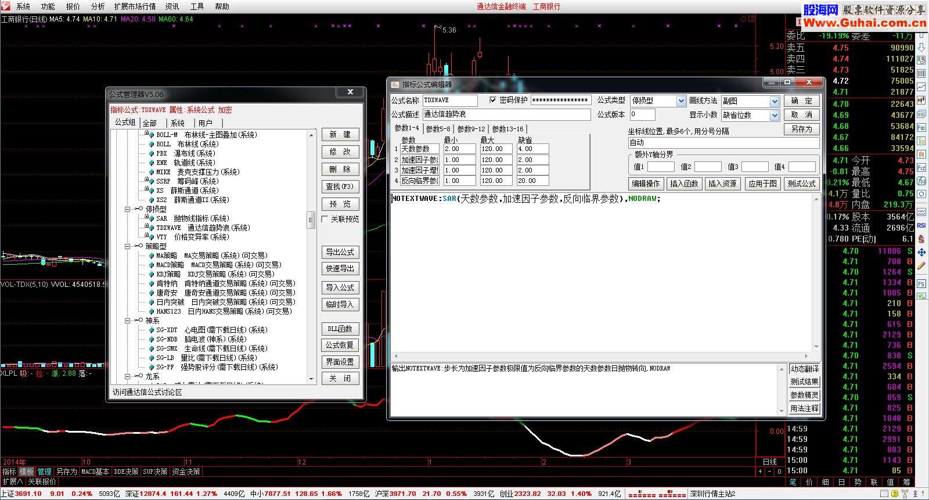929x500 pixels.
Task: Click the wavy indicator icon above RSI
Action: (x=921, y=211)
